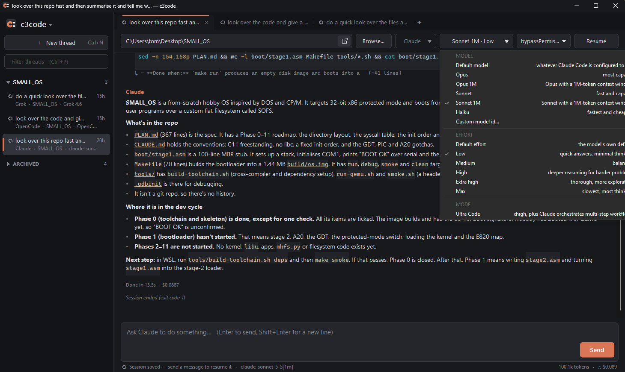Select the checked Low effort option
This screenshot has height=372, width=625.
[533, 154]
